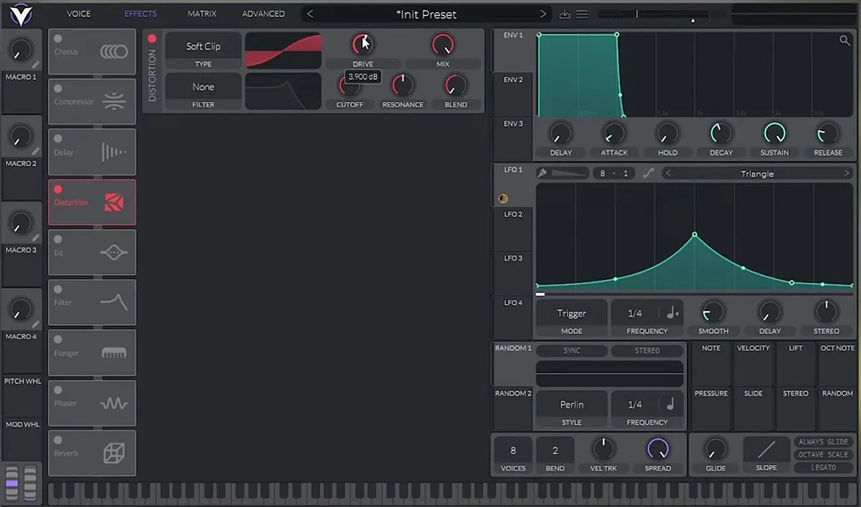This screenshot has width=861, height=507.
Task: Click the Macro 2 edit pencil icon
Action: [x=36, y=151]
